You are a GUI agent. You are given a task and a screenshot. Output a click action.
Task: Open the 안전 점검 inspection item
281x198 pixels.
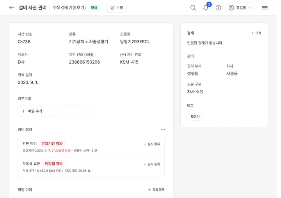(x=91, y=147)
